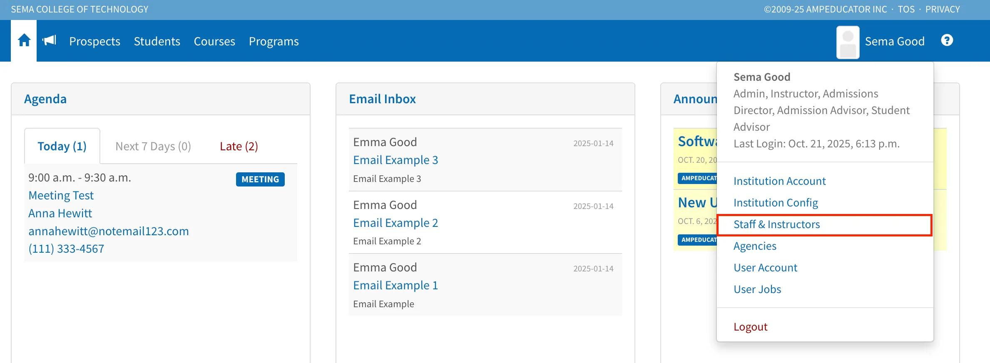Open the Email Example 2 message
This screenshot has width=990, height=363.
[x=396, y=223]
